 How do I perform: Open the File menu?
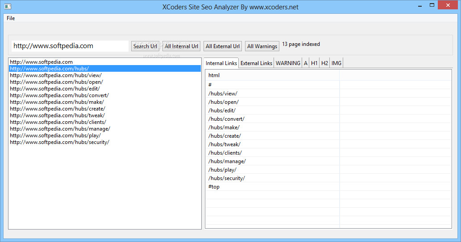tap(11, 18)
